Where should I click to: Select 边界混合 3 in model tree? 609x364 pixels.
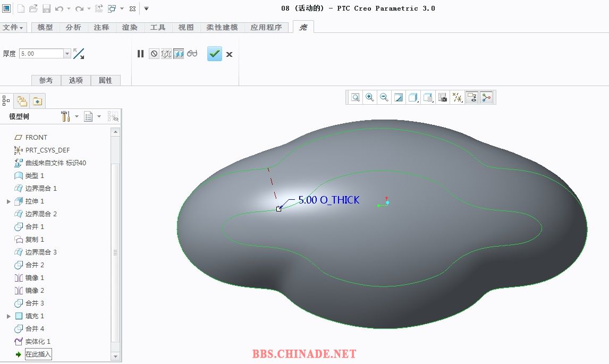pos(40,252)
